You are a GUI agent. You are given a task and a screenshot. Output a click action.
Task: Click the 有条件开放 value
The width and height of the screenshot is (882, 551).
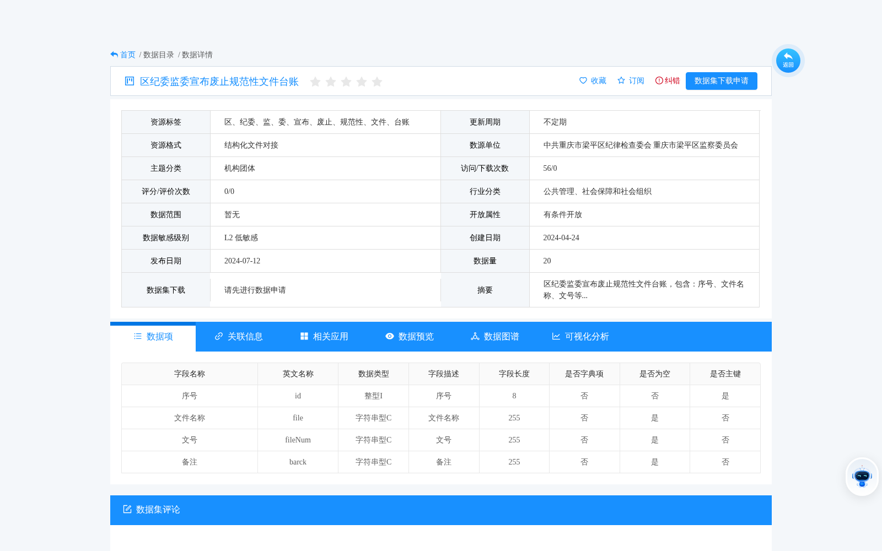[563, 215]
